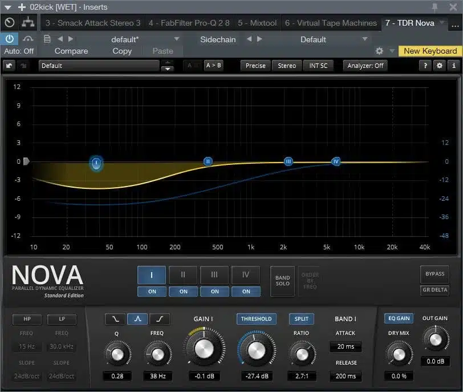
Task: Select next sidechain source arrow
Action: [259, 39]
